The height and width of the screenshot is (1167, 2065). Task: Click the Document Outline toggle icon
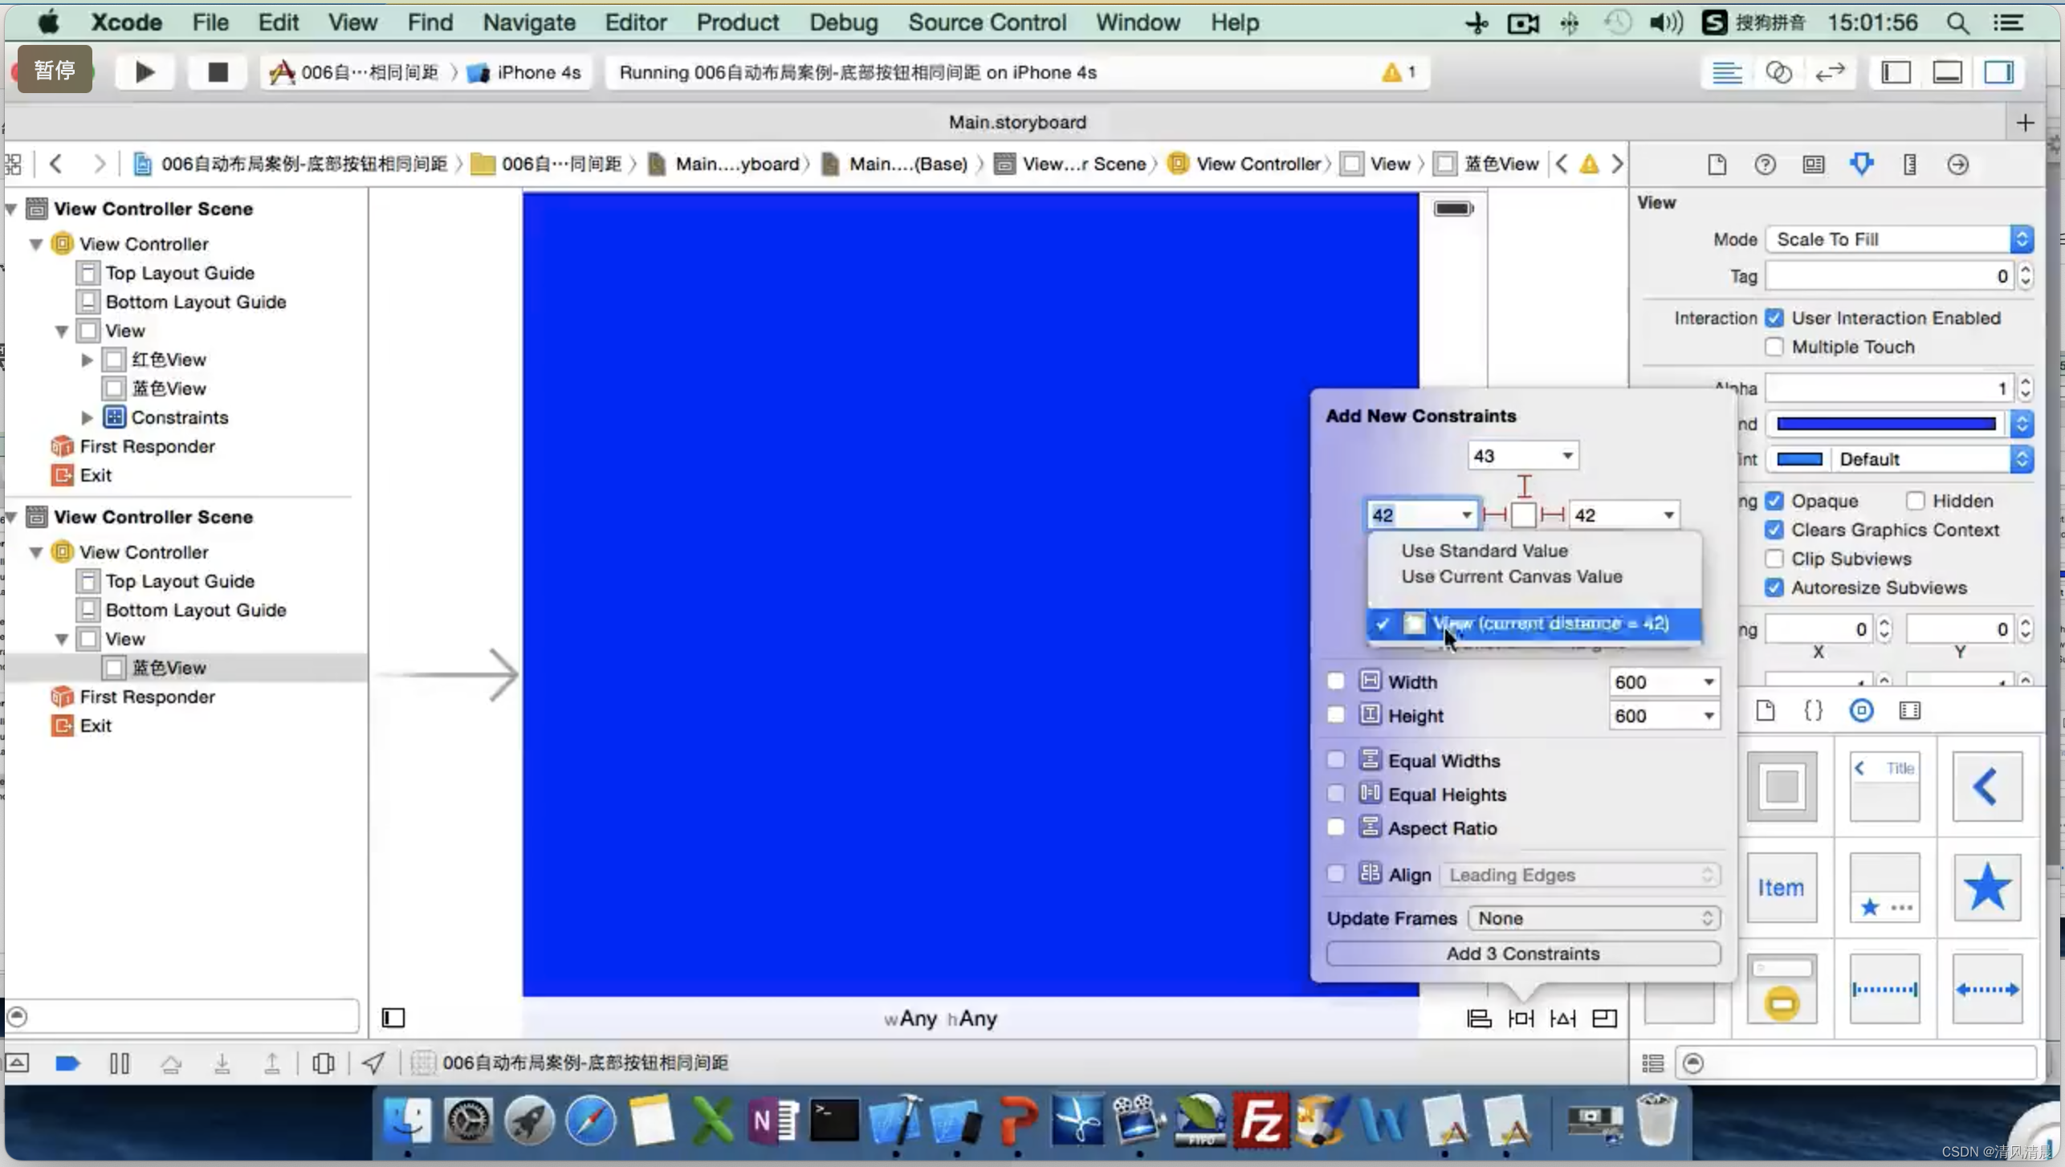(x=394, y=1017)
